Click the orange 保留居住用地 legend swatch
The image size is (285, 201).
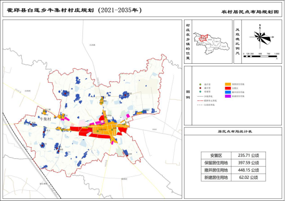tap(228, 84)
